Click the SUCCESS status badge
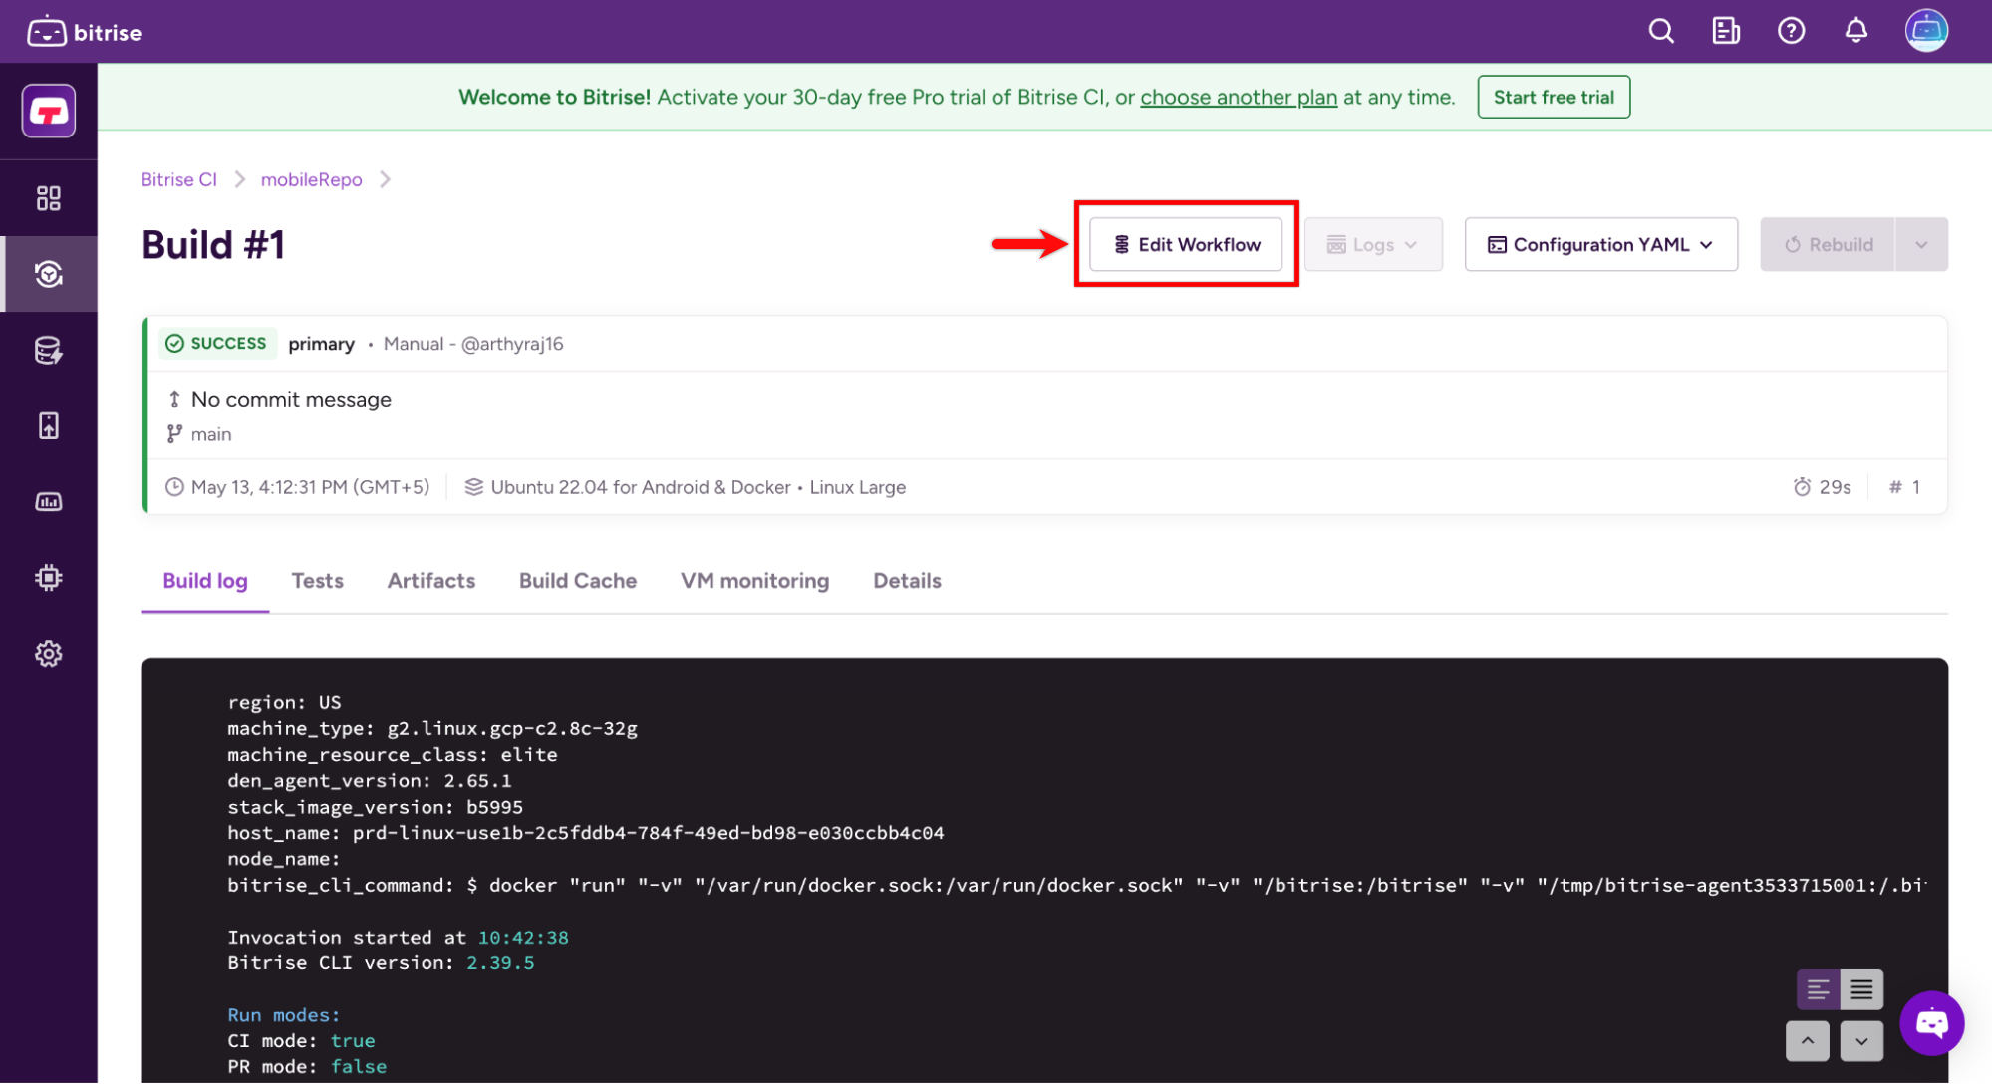Image resolution: width=1992 pixels, height=1084 pixels. click(x=216, y=343)
